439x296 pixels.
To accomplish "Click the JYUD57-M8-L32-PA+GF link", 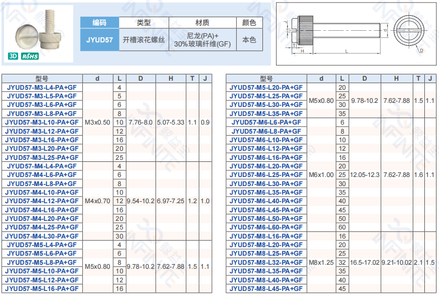I will pos(266,262).
